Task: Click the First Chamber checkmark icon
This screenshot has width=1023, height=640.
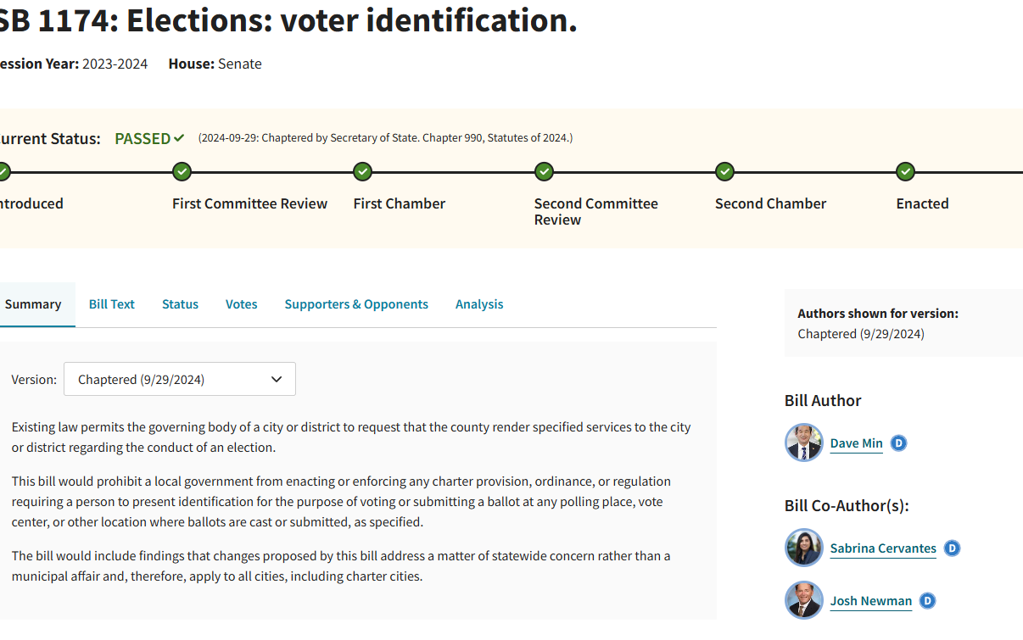Action: [363, 172]
